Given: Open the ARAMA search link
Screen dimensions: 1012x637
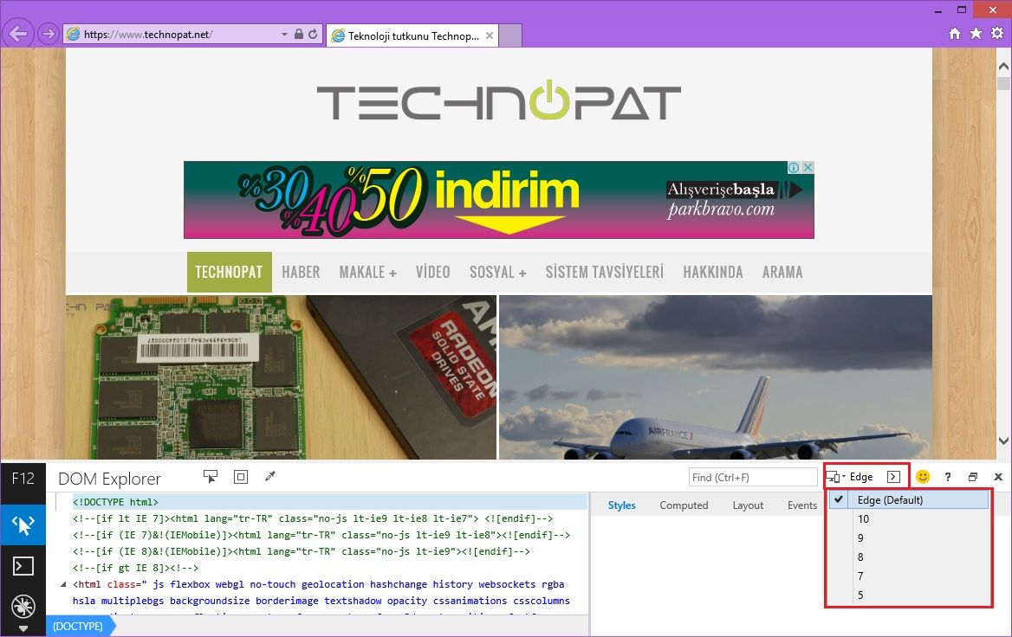Looking at the screenshot, I should [782, 272].
